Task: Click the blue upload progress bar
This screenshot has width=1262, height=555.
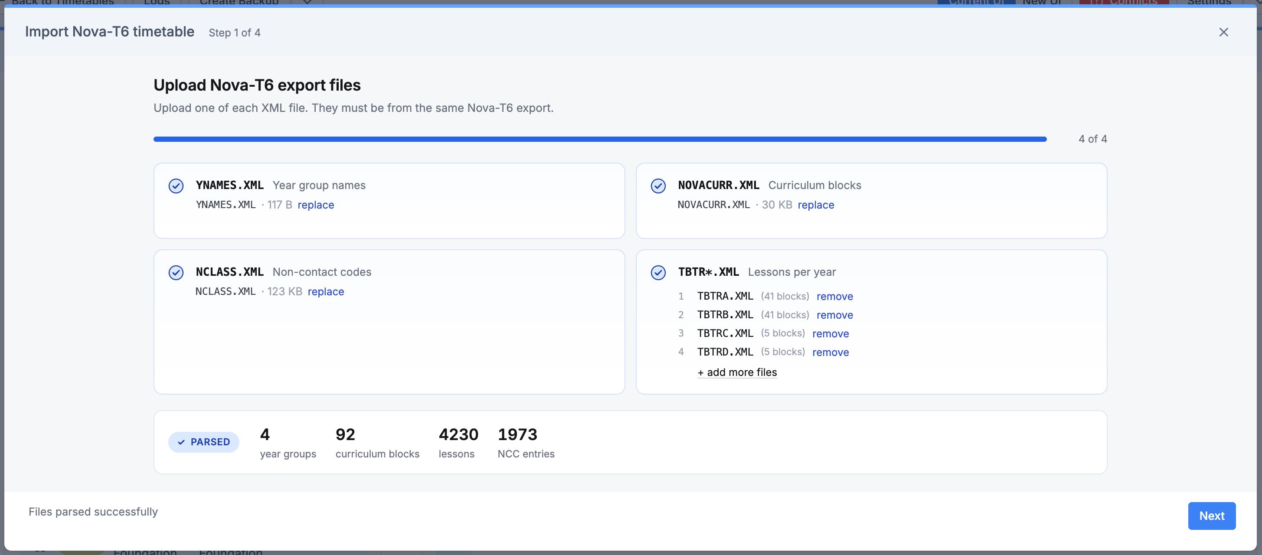Action: (600, 139)
